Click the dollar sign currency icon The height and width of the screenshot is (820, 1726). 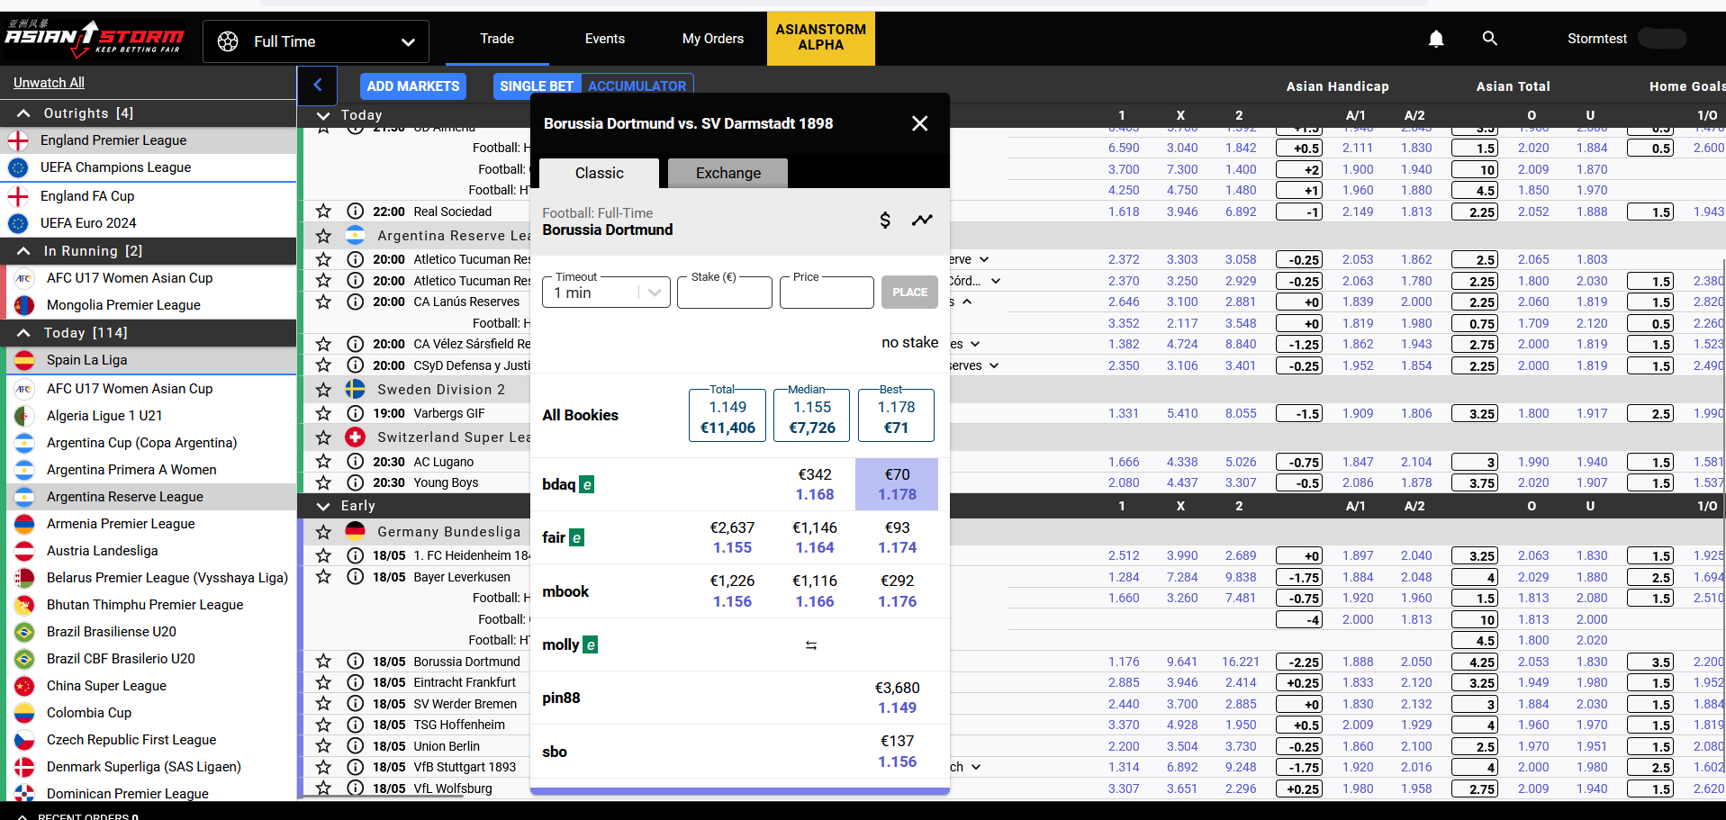[x=885, y=220]
